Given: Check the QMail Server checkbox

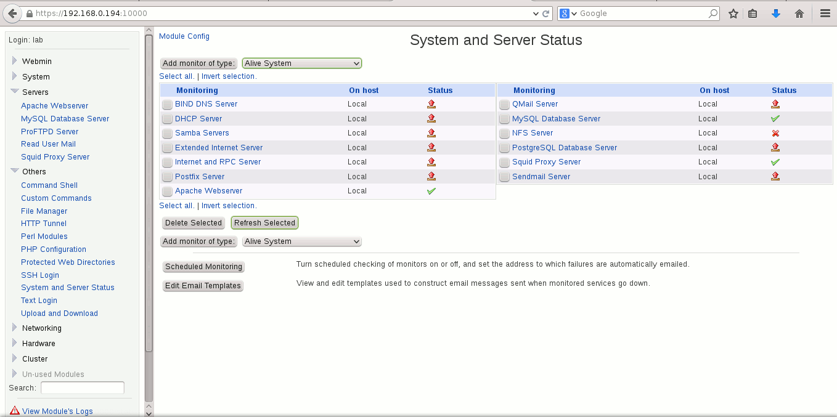Looking at the screenshot, I should [x=504, y=105].
